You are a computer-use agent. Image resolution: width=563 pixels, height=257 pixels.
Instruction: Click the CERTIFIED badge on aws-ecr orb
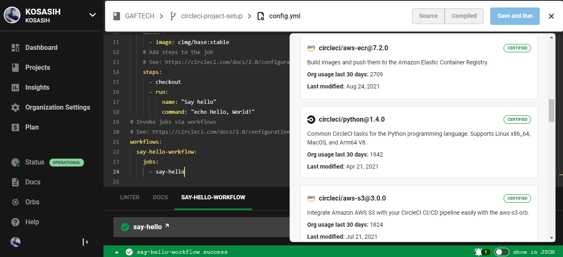click(517, 48)
